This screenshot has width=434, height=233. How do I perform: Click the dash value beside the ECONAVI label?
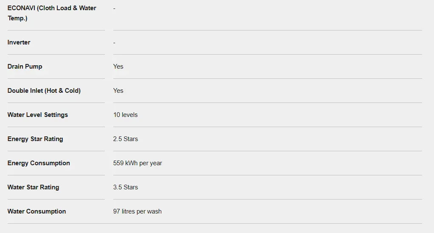(114, 8)
